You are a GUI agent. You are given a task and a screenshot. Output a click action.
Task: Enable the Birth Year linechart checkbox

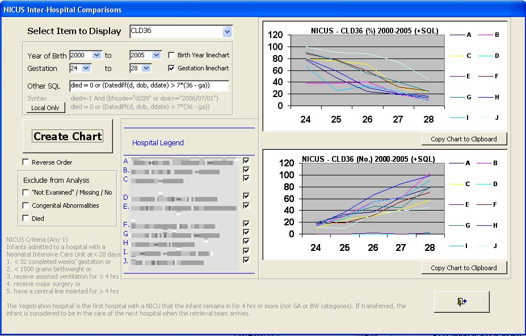pyautogui.click(x=172, y=56)
